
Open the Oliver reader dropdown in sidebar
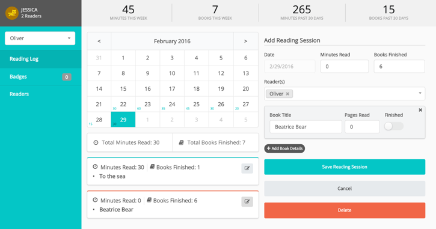40,38
